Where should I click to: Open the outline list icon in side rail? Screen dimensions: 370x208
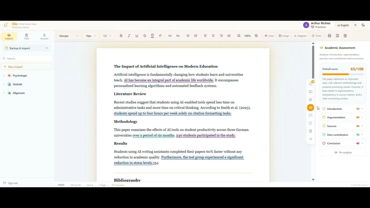(x=310, y=139)
